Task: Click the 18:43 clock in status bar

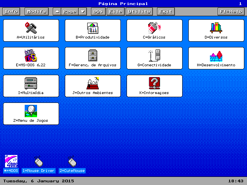Action: [x=236, y=181]
